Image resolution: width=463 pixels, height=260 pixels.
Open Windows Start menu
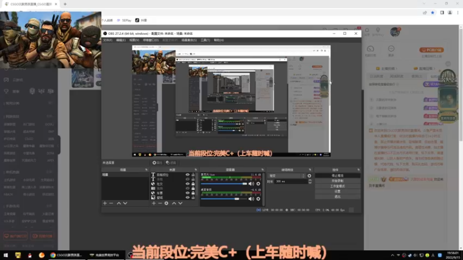click(x=6, y=255)
